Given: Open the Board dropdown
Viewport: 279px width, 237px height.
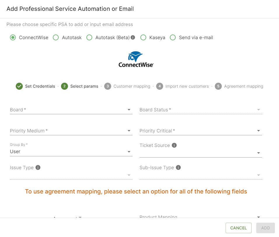Looking at the screenshot, I should pos(71,110).
